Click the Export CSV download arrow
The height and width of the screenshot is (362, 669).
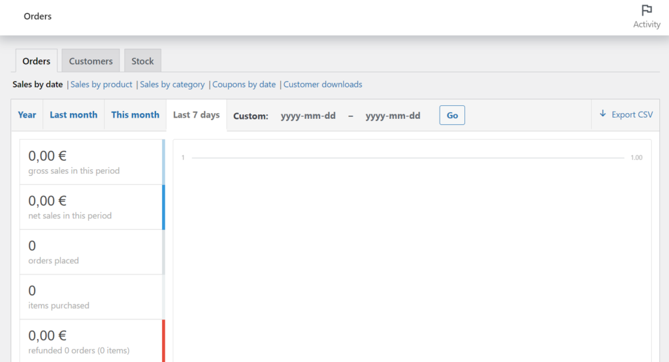point(603,114)
